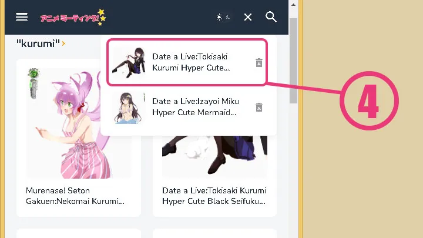Open the Black Seifuku product card image
This screenshot has height=238, width=423.
pos(215,156)
